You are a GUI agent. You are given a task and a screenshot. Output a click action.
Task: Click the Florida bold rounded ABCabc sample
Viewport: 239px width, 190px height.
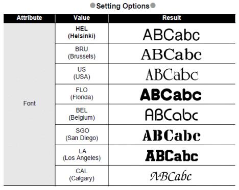(171, 94)
